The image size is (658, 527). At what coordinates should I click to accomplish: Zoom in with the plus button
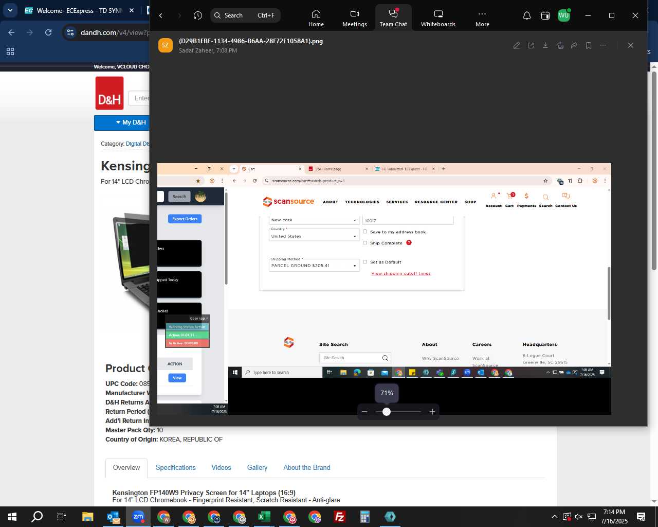pyautogui.click(x=432, y=412)
